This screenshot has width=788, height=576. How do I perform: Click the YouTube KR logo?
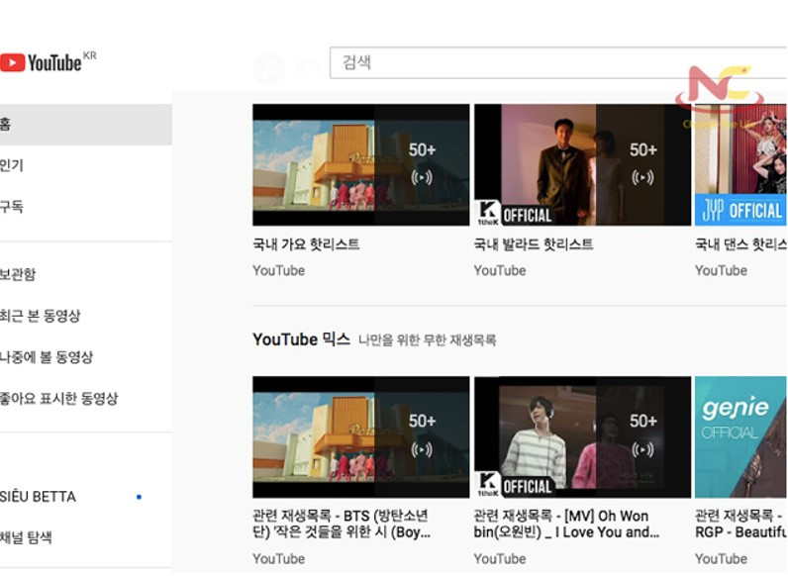[49, 62]
